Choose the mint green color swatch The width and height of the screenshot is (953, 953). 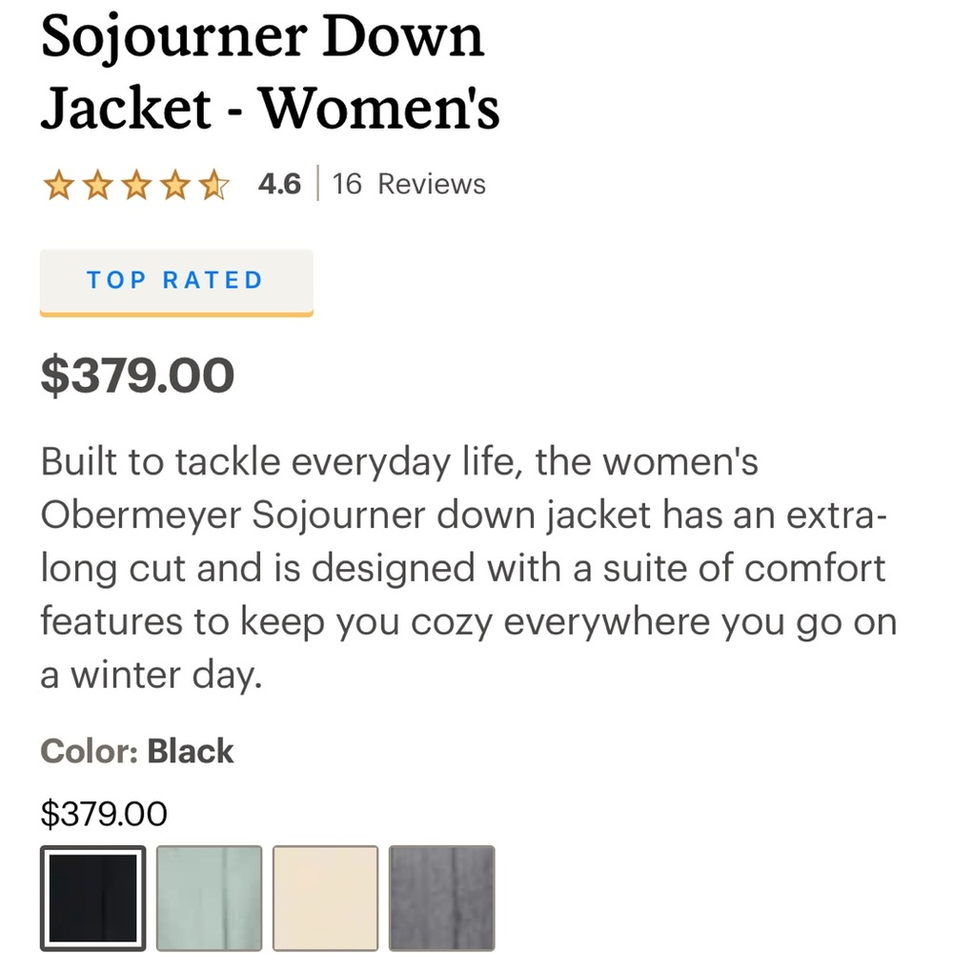(x=209, y=898)
